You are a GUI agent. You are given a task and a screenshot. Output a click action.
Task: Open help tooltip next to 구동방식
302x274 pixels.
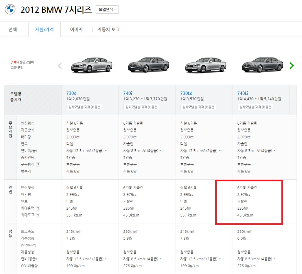point(38,164)
